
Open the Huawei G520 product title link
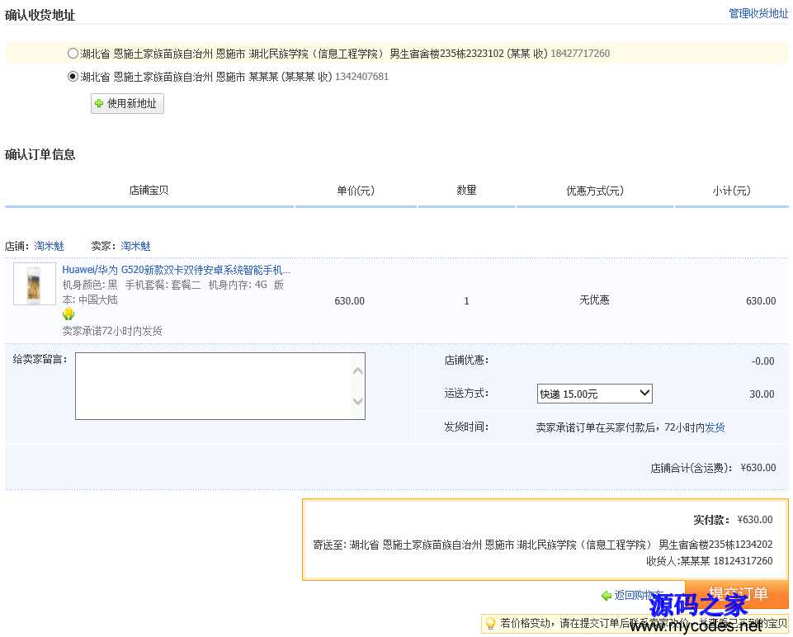click(x=175, y=270)
